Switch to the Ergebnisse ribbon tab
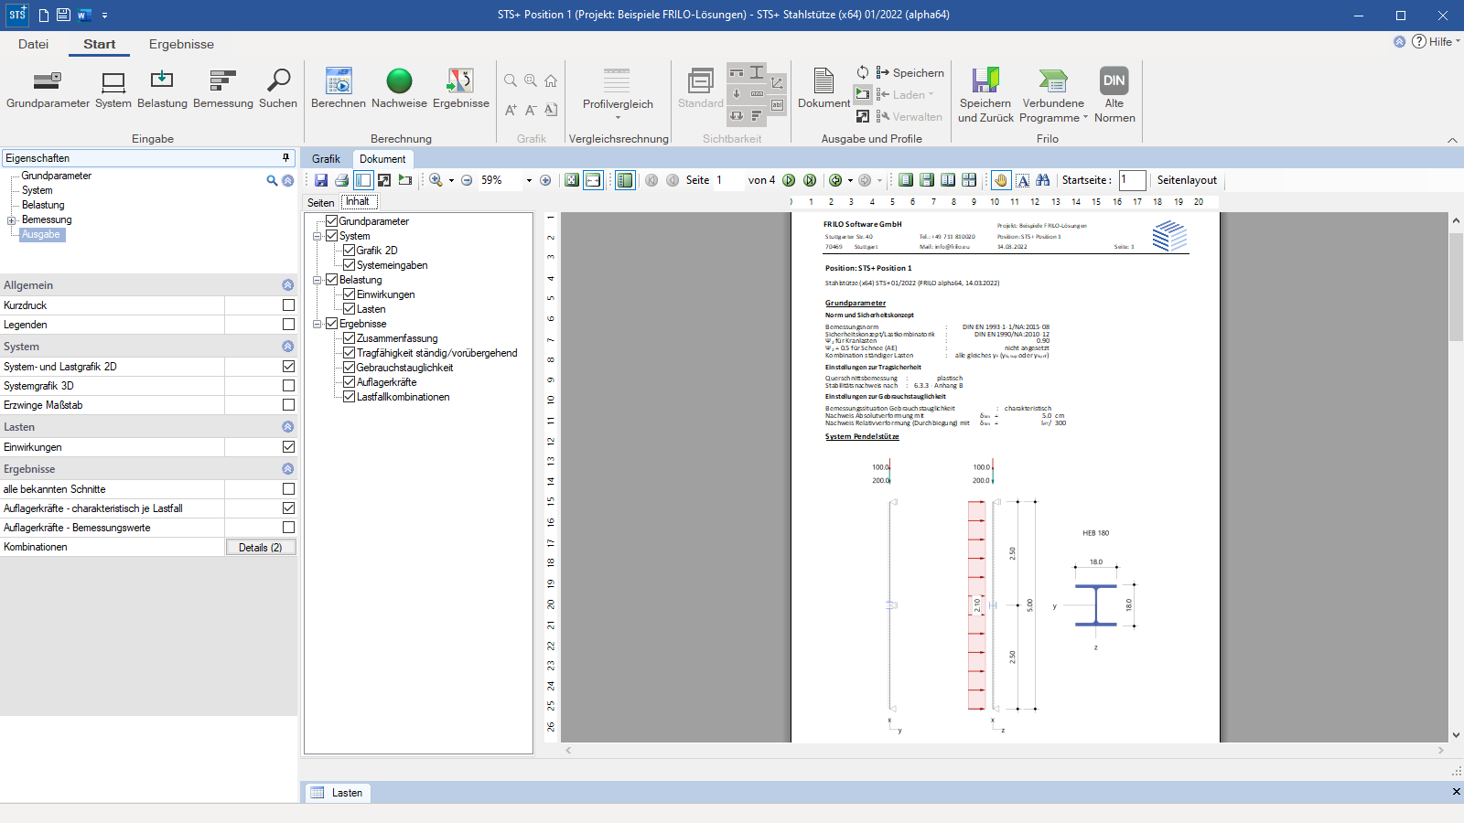This screenshot has width=1464, height=823. pyautogui.click(x=181, y=44)
